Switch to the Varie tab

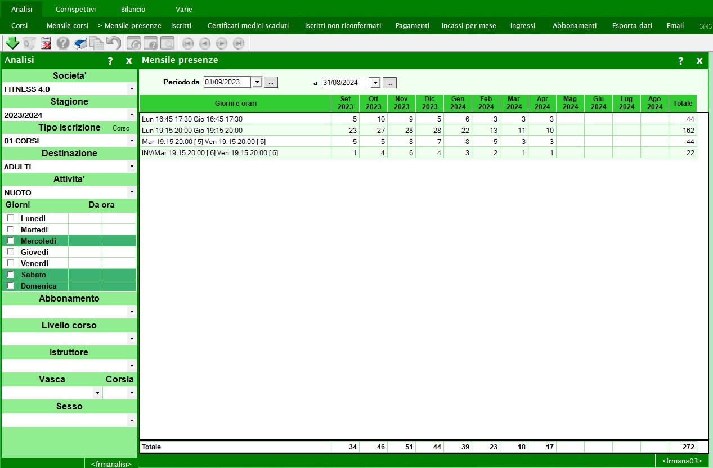pos(183,9)
